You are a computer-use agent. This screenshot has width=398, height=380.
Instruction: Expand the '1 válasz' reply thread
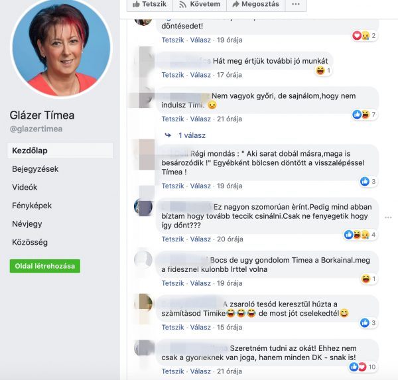point(192,135)
